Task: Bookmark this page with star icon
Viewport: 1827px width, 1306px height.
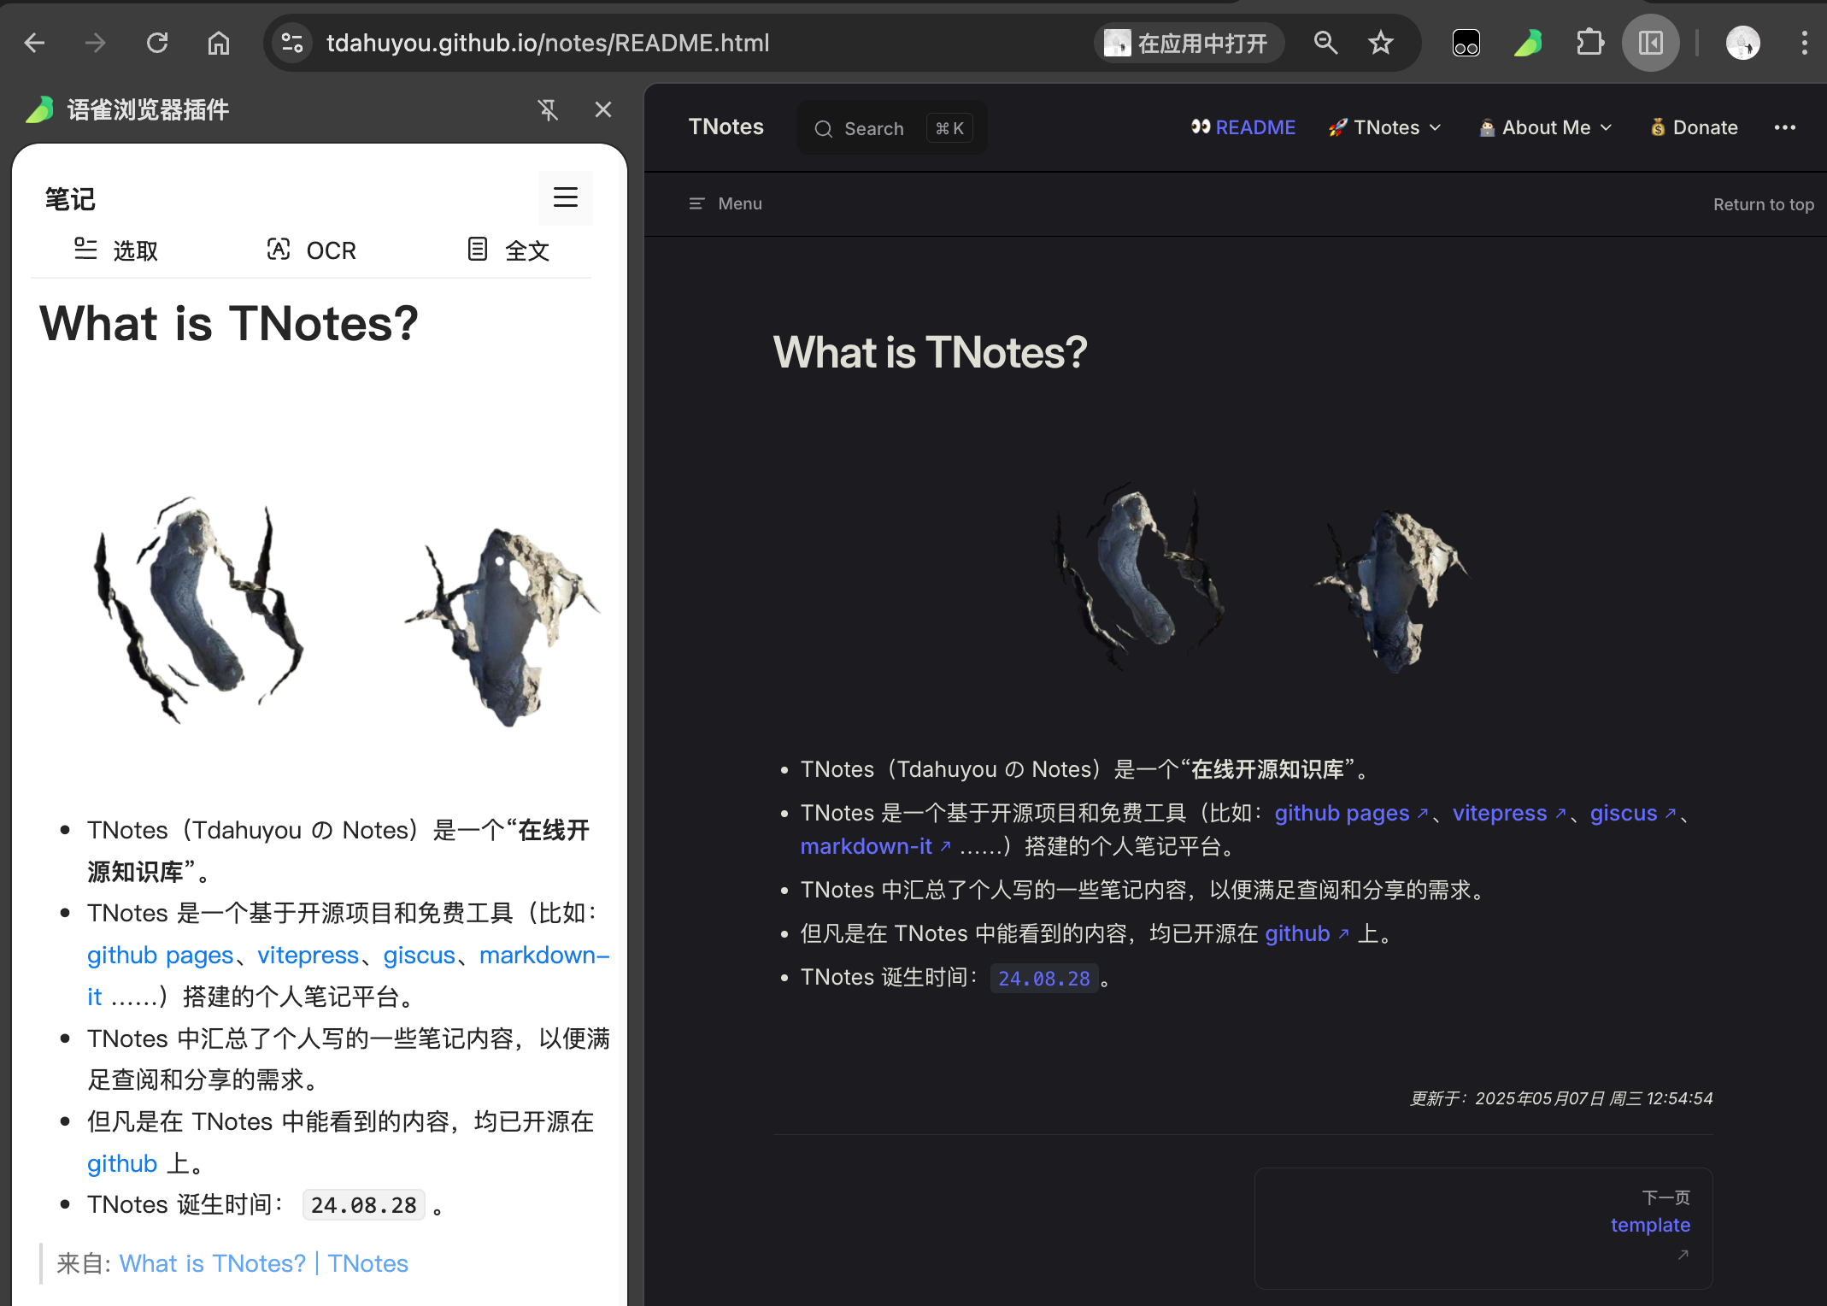Action: (1381, 43)
